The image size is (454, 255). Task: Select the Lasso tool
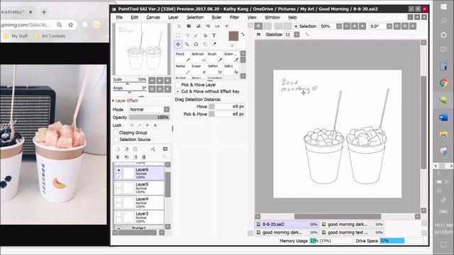coord(187,35)
